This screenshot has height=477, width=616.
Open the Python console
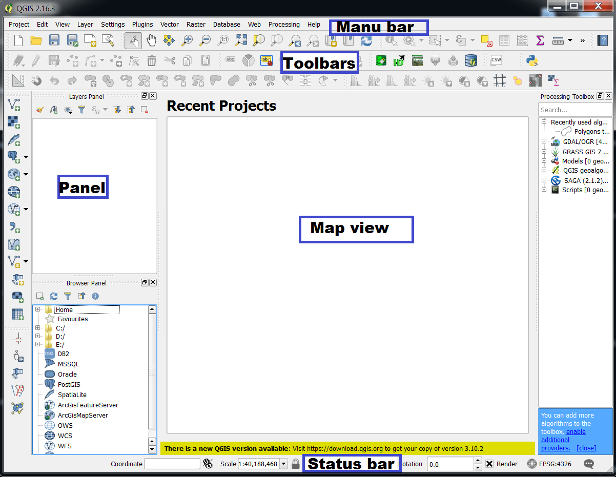[x=532, y=61]
